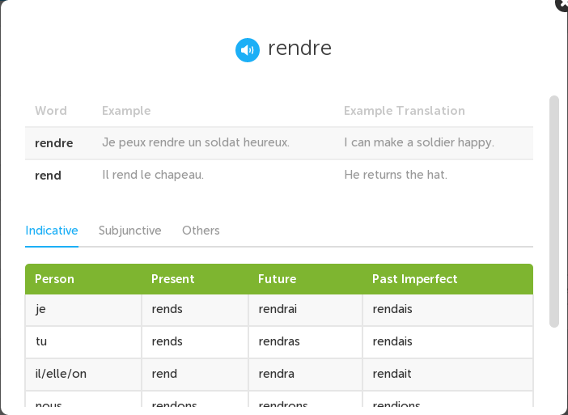Click the word rend in the examples table
The image size is (568, 415).
48,176
